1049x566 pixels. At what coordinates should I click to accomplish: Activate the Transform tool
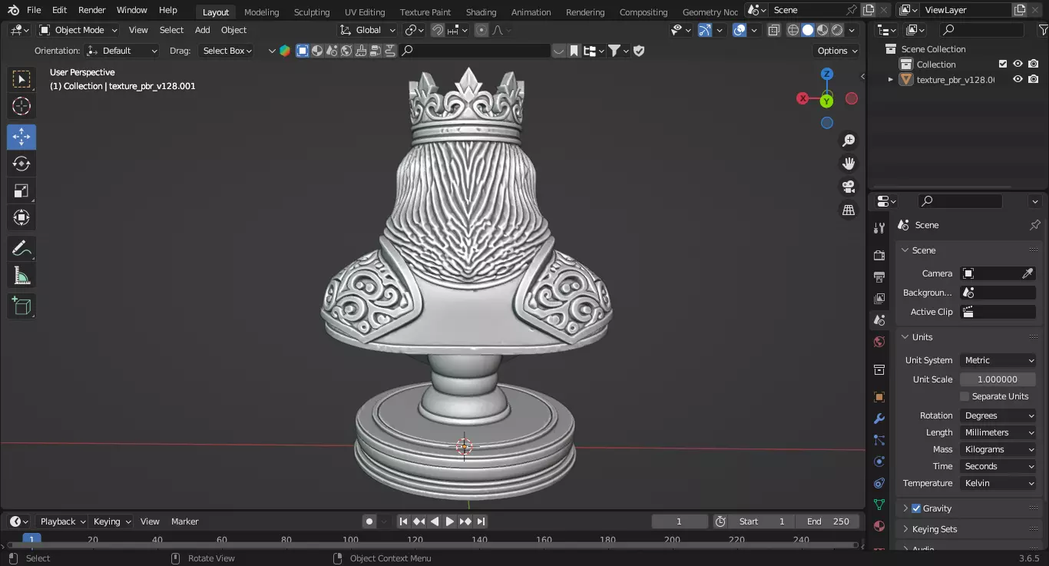pos(22,217)
